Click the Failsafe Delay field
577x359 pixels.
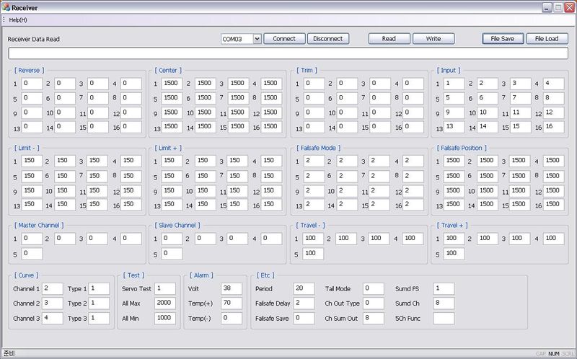click(x=304, y=303)
